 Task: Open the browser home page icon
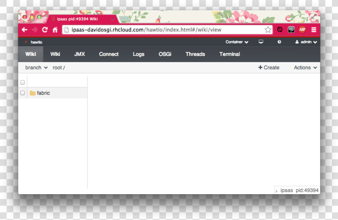click(x=55, y=30)
